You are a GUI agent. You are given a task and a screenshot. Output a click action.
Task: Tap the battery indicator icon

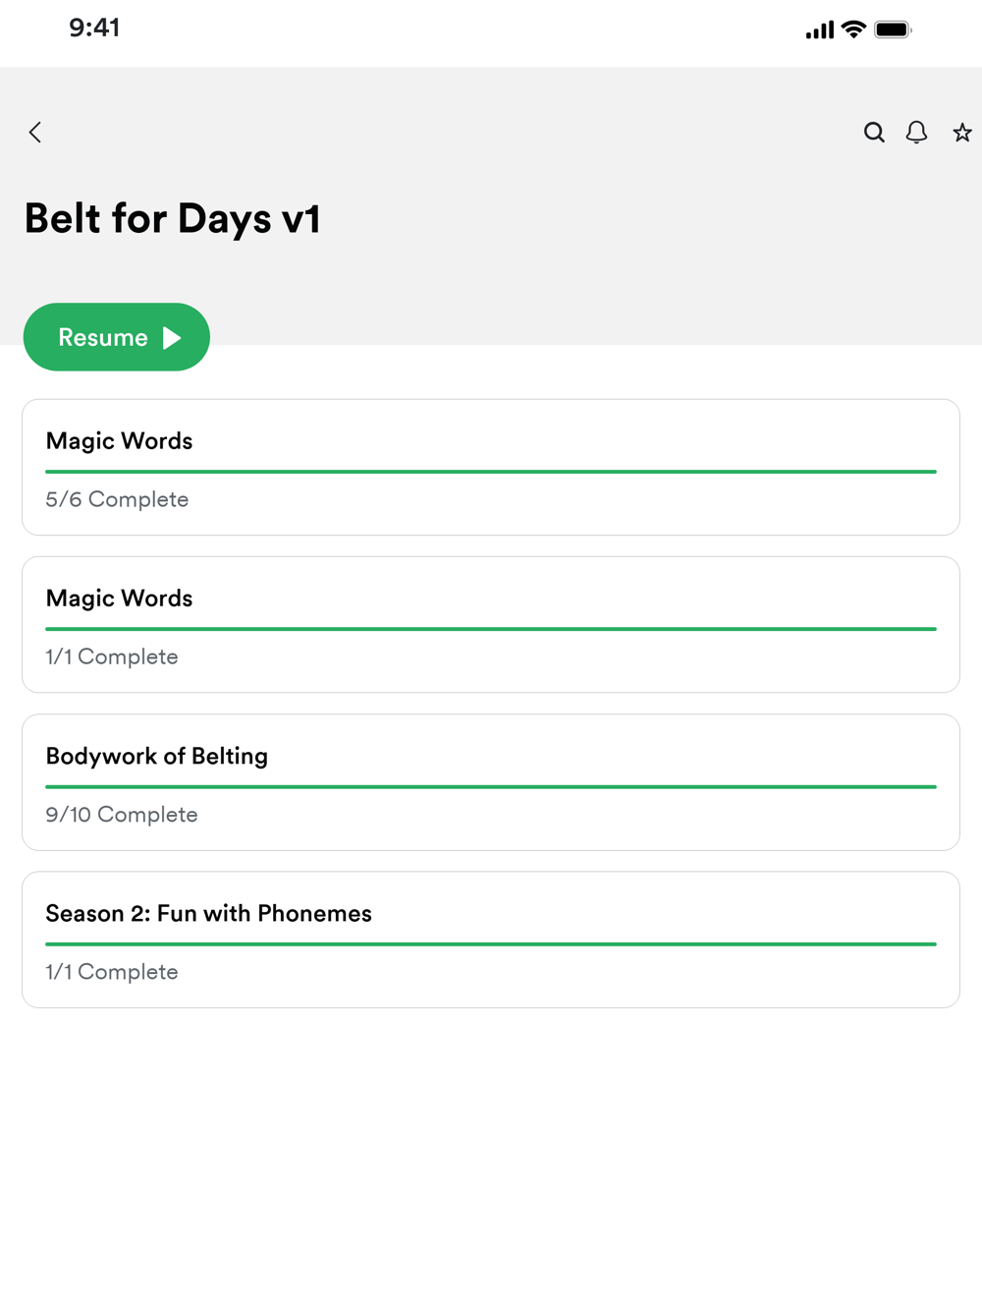893,29
